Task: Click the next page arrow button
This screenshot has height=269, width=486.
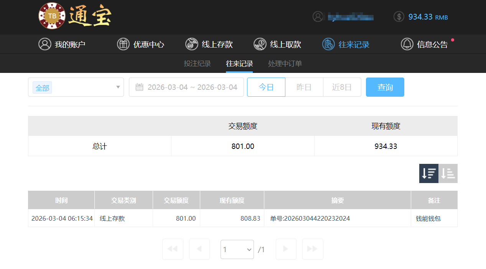Action: click(x=286, y=249)
